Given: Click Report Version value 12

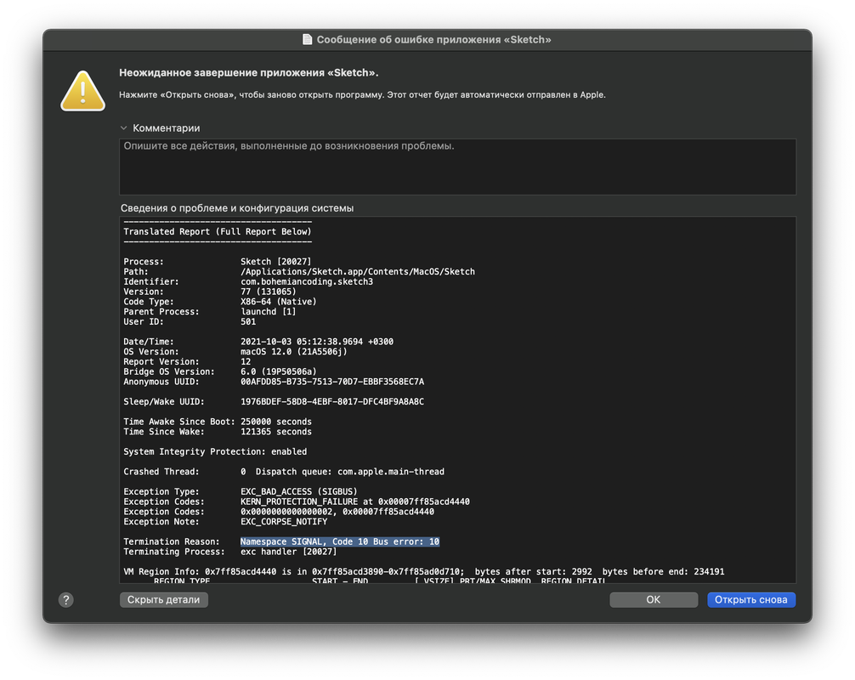Looking at the screenshot, I should (x=246, y=361).
